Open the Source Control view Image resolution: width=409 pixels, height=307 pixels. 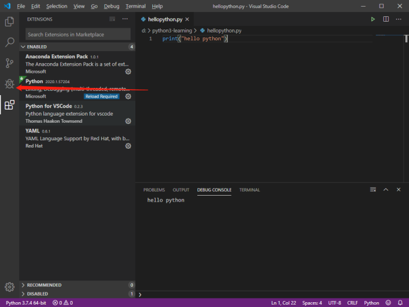coord(10,63)
